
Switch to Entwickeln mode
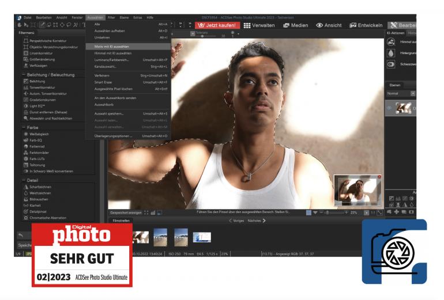(x=366, y=25)
